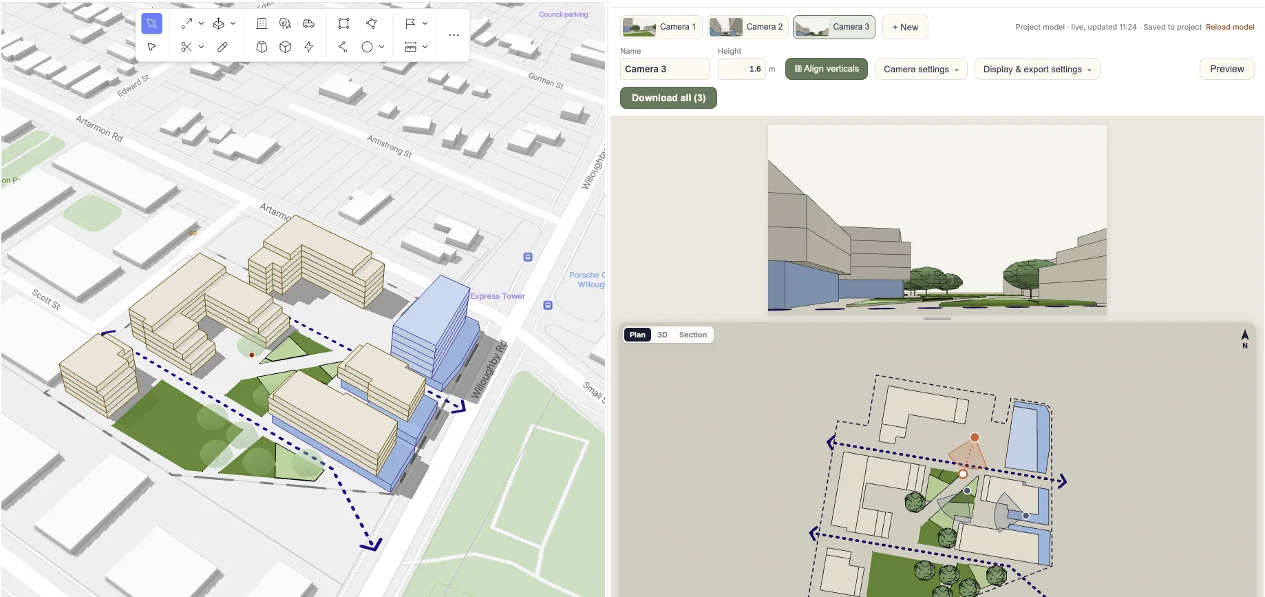Screen dimensions: 1265x597
Task: Click the Preview button
Action: pos(1226,69)
